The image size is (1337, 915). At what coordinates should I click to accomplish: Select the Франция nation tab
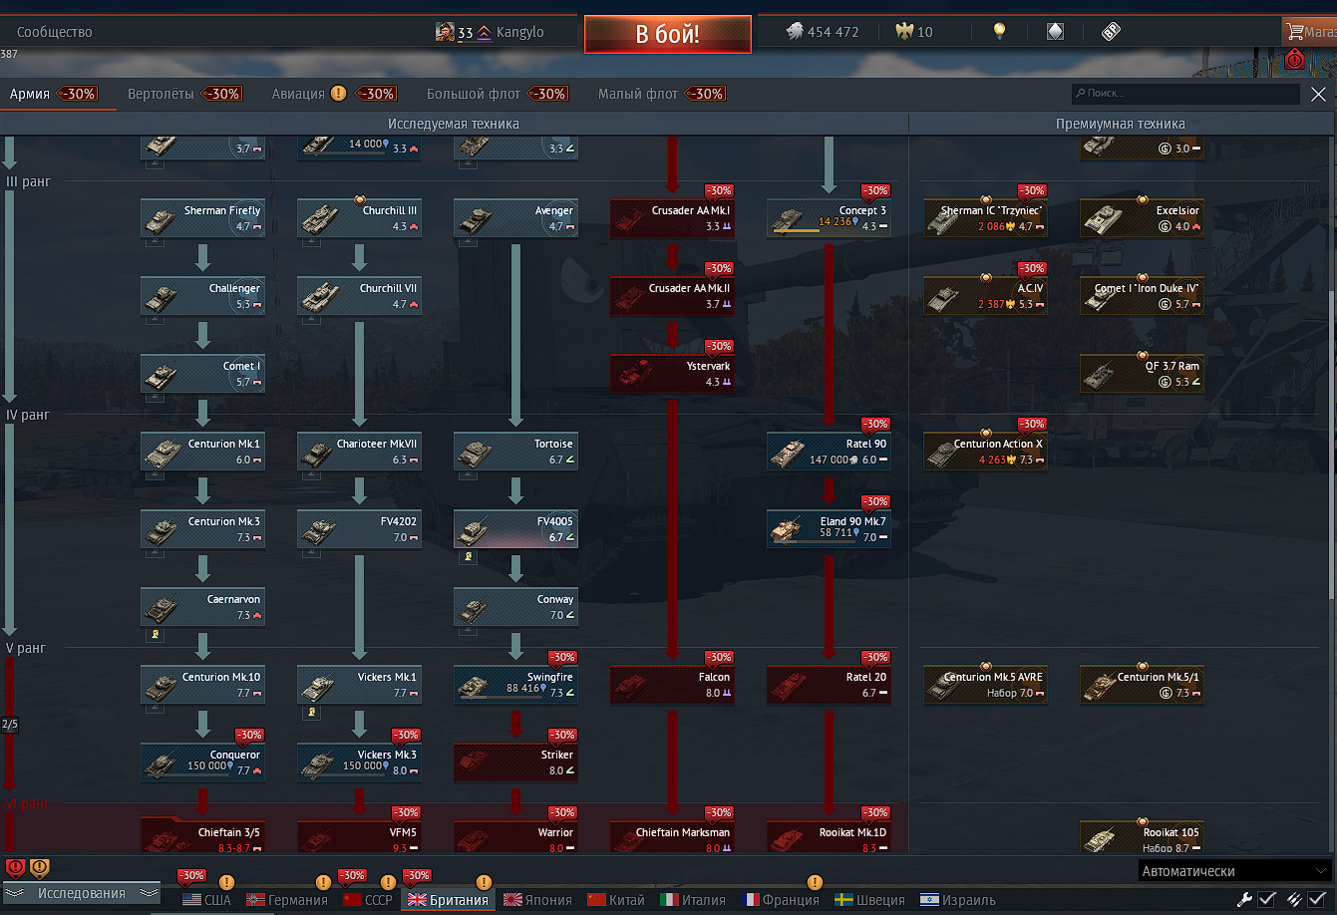[781, 900]
